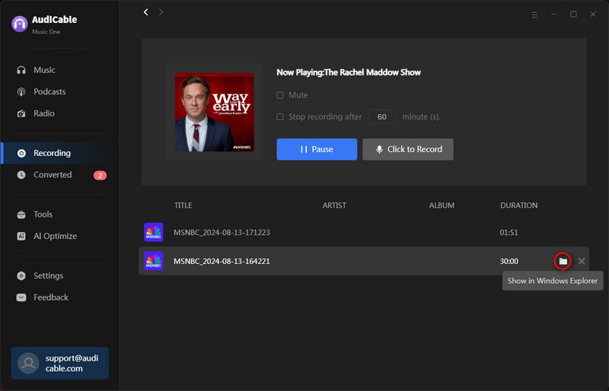Enable Stop recording after checkbox

[x=279, y=117]
